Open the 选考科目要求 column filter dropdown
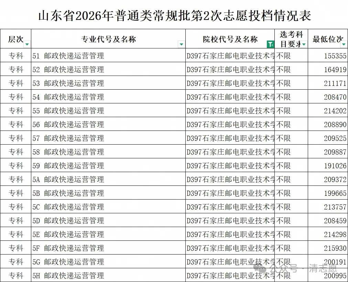The image size is (348, 282). [x=304, y=44]
